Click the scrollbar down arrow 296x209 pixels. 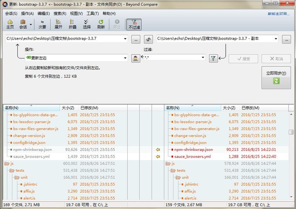291,196
